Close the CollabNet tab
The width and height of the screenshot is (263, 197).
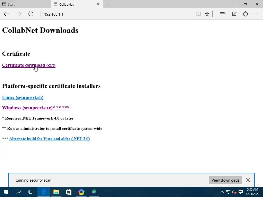tap(98, 4)
